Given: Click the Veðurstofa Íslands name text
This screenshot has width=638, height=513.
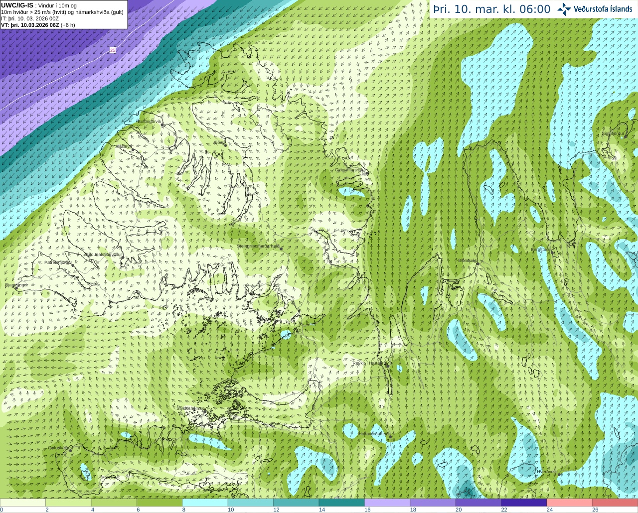Looking at the screenshot, I should coord(603,9).
